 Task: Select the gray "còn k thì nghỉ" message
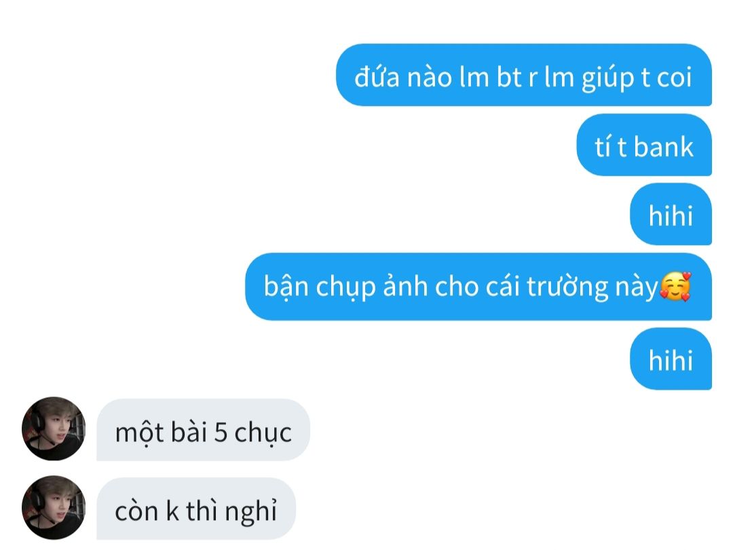[196, 509]
